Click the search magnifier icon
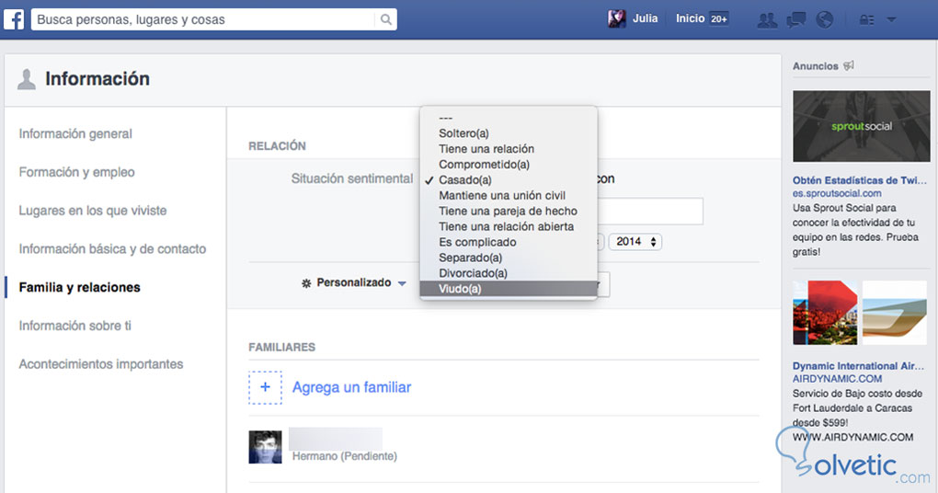Image resolution: width=938 pixels, height=493 pixels. click(386, 19)
